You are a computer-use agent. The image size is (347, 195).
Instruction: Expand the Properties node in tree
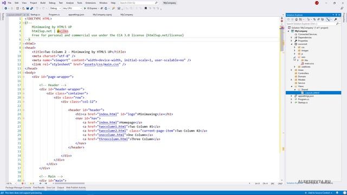(x=292, y=41)
